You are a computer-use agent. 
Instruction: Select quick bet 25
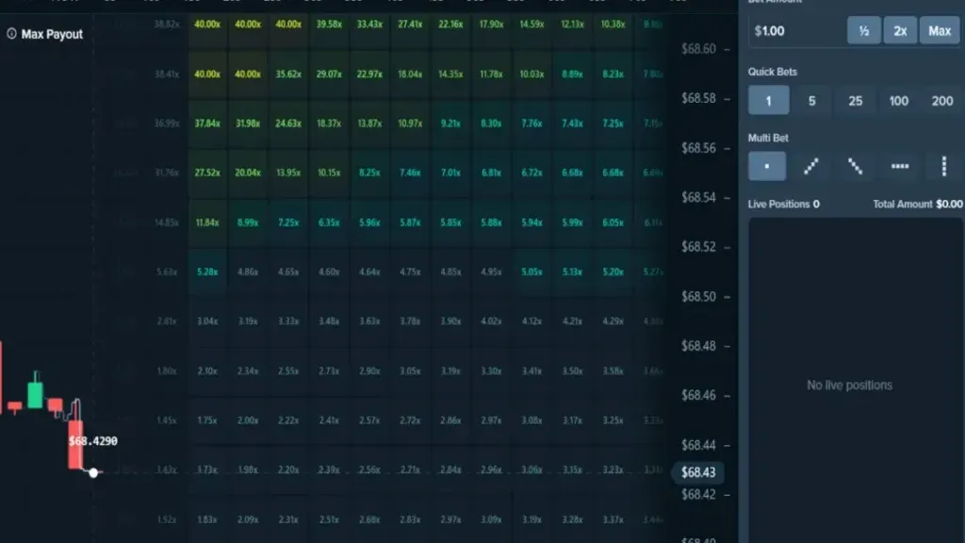click(856, 100)
